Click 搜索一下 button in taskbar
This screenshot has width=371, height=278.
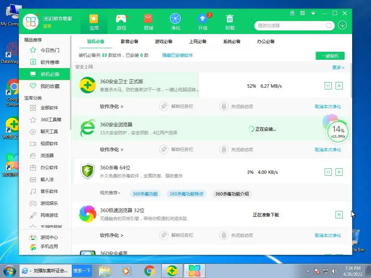click(82, 270)
